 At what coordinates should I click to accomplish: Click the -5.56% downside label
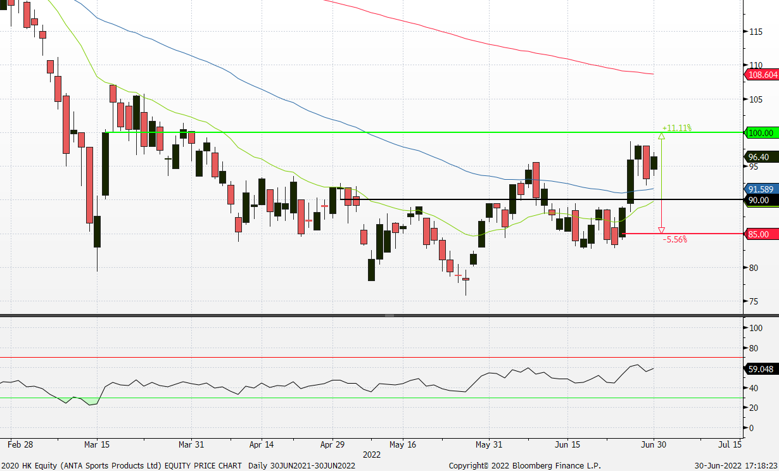[674, 239]
